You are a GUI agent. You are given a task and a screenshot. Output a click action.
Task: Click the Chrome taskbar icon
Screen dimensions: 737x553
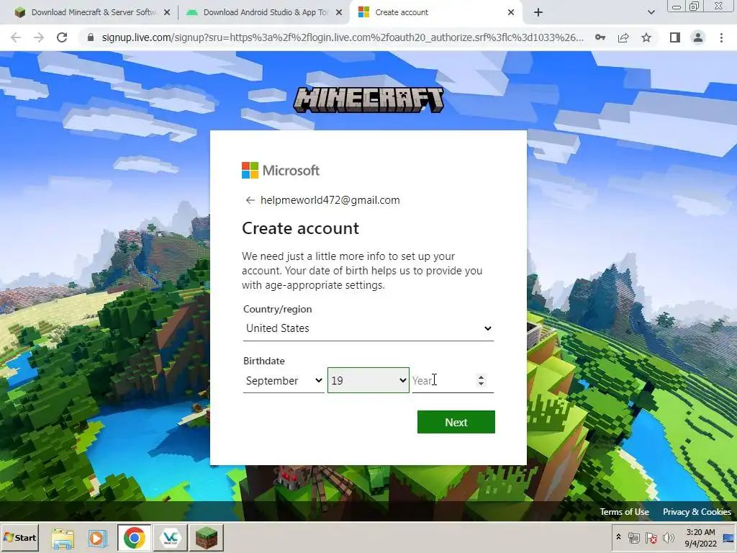click(x=135, y=538)
